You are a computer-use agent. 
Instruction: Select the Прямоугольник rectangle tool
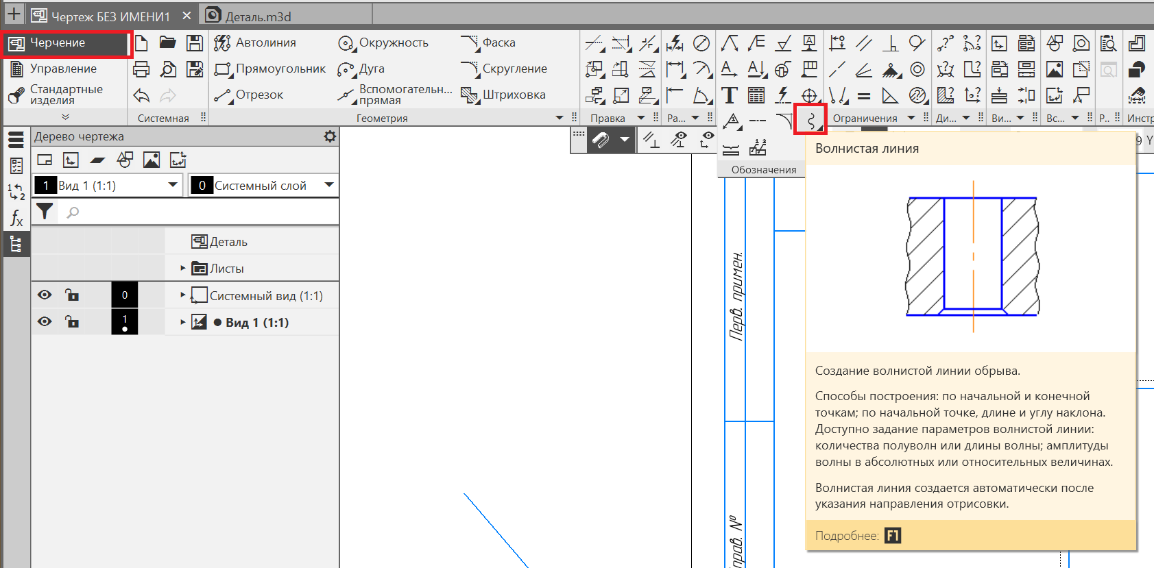tap(269, 69)
